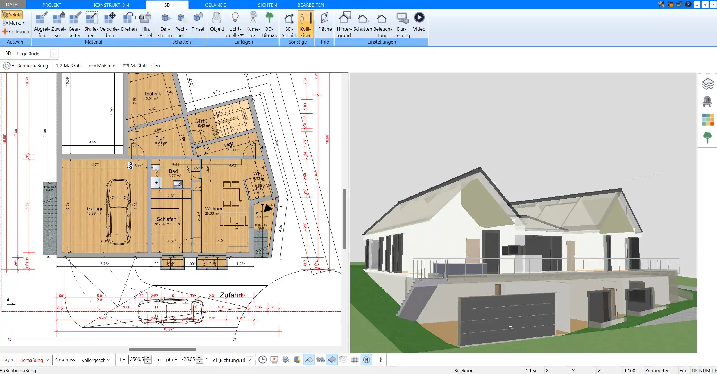Toggle the roof visibility button
Image resolution: width=717 pixels, height=374 pixels.
pyautogui.click(x=309, y=360)
